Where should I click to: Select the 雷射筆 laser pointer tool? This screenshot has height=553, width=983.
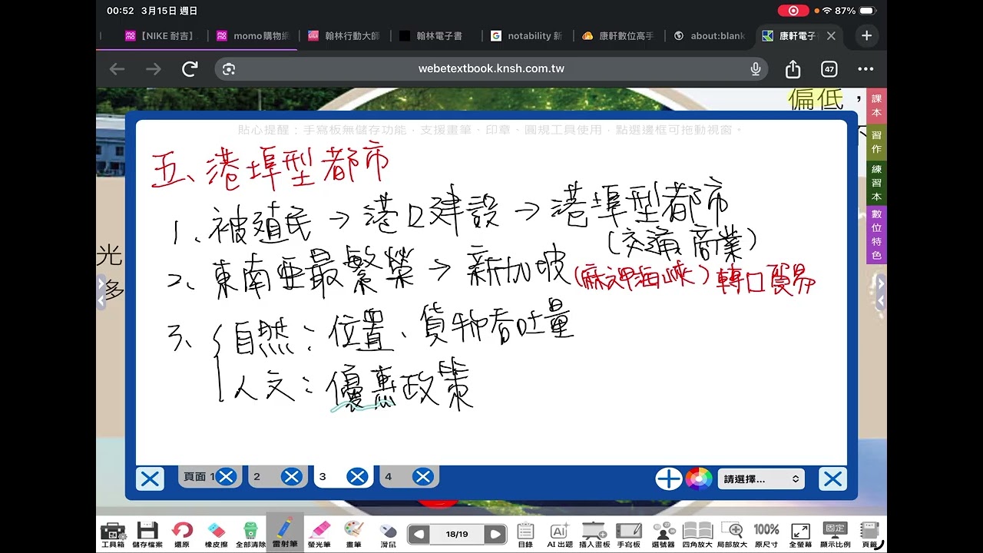[284, 533]
